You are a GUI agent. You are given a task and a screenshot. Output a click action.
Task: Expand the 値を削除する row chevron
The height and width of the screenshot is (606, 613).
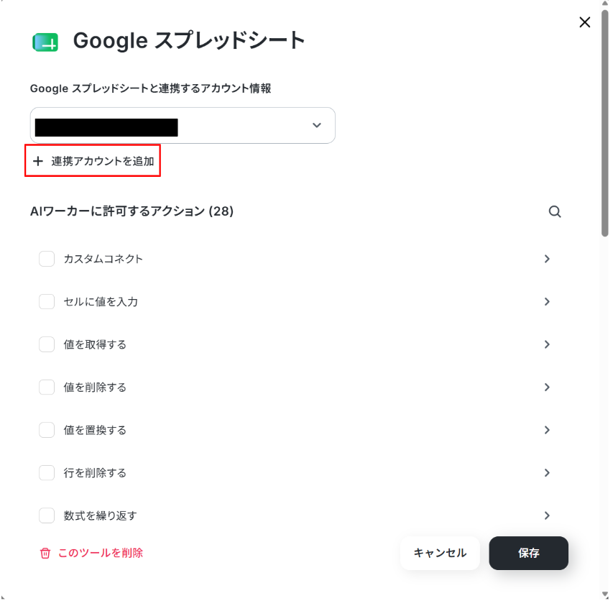coord(547,387)
